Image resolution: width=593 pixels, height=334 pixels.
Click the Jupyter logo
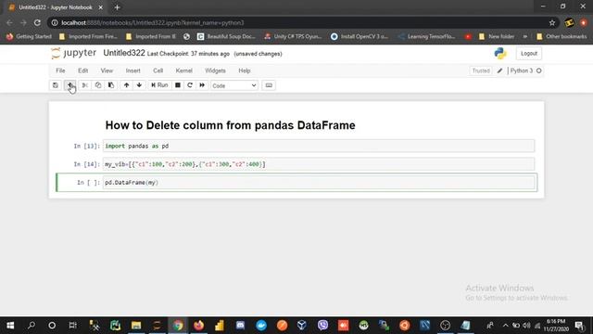coord(74,53)
